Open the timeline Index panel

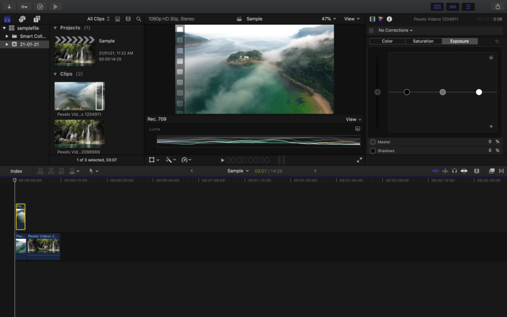tap(16, 170)
